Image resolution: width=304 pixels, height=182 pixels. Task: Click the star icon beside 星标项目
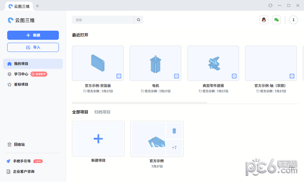(9, 84)
